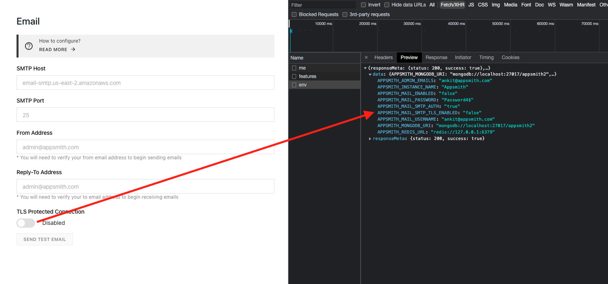Select the me network request
The width and height of the screenshot is (608, 284).
325,68
